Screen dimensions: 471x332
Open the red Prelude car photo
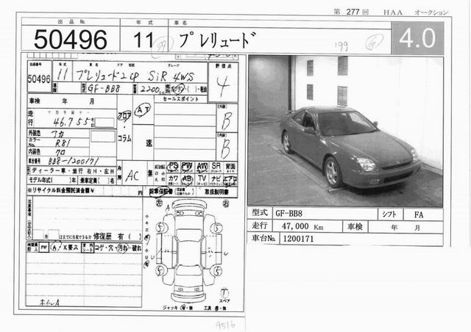point(345,131)
